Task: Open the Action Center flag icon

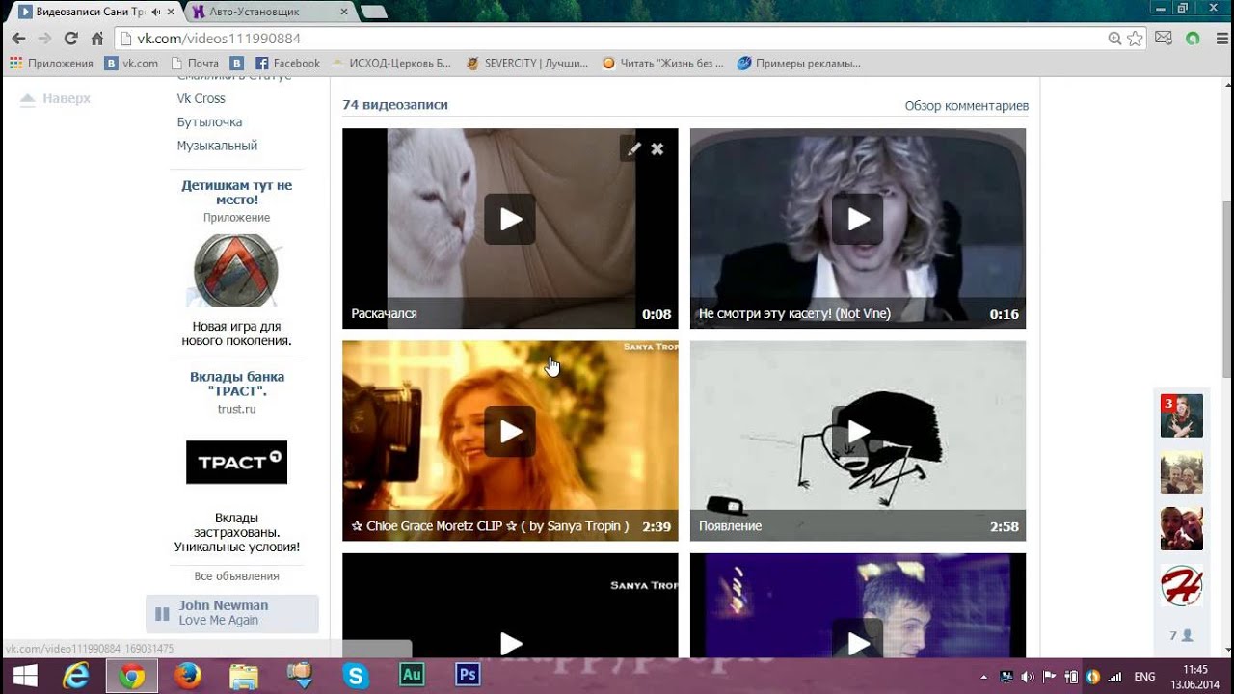Action: [x=1050, y=677]
